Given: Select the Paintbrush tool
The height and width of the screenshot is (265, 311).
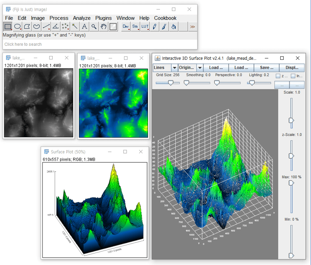Looking at the screenshot, I should point(164,26).
